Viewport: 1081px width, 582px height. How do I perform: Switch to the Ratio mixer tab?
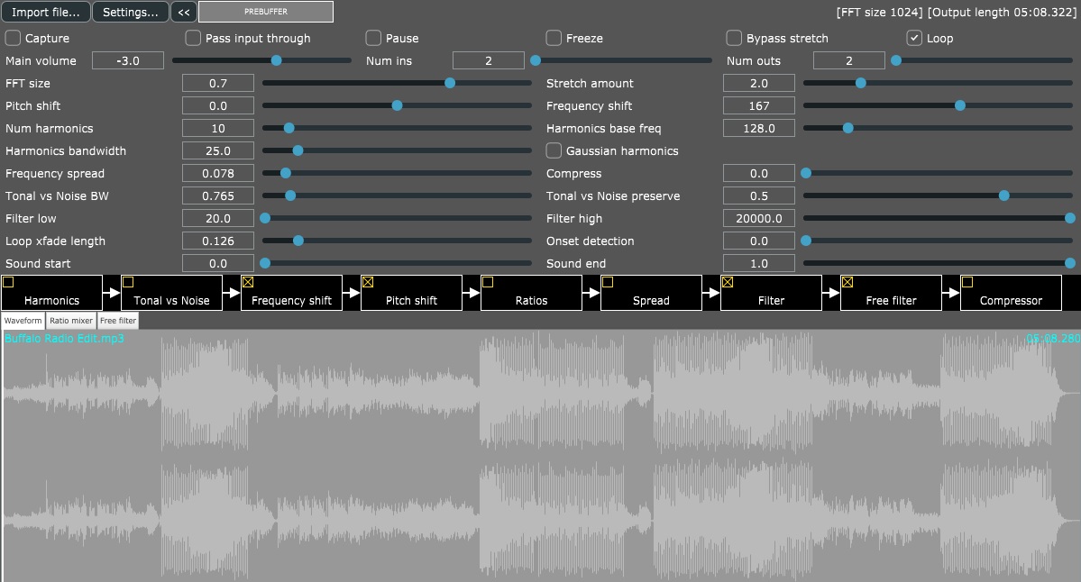pyautogui.click(x=70, y=320)
